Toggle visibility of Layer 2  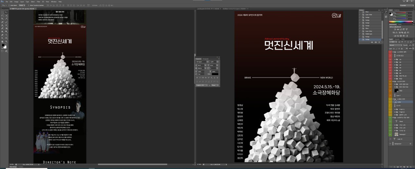tap(390, 96)
